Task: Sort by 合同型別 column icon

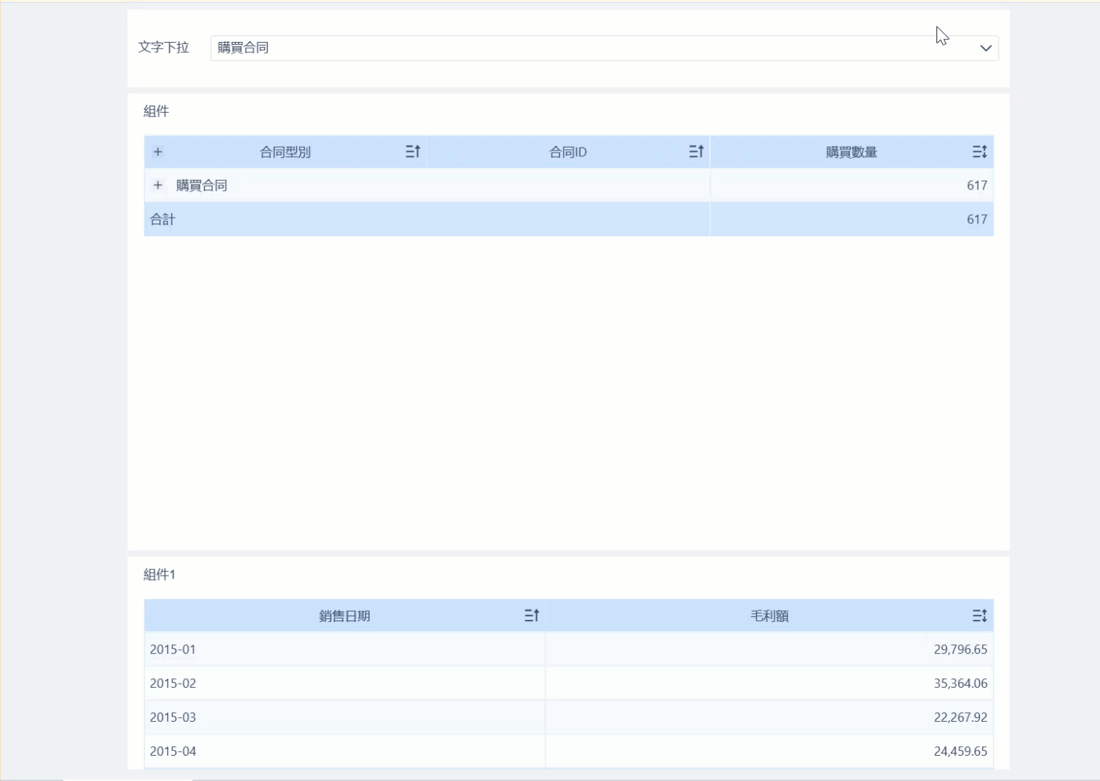Action: coord(412,152)
